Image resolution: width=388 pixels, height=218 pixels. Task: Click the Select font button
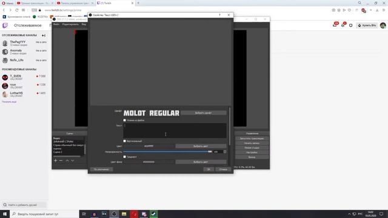click(204, 113)
